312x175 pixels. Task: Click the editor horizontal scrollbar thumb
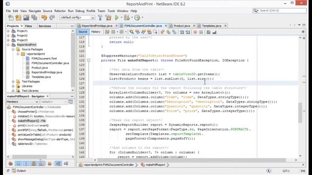coord(192,160)
